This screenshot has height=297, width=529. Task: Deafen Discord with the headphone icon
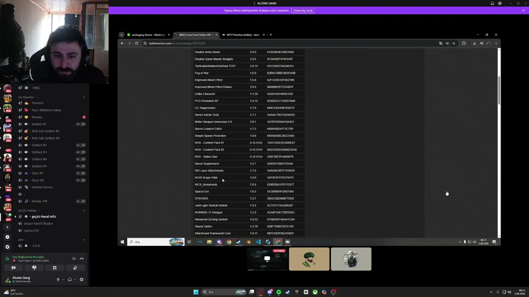tap(69, 280)
